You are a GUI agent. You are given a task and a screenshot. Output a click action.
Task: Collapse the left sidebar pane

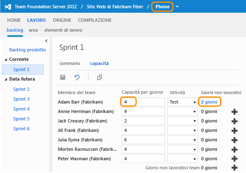46,41
